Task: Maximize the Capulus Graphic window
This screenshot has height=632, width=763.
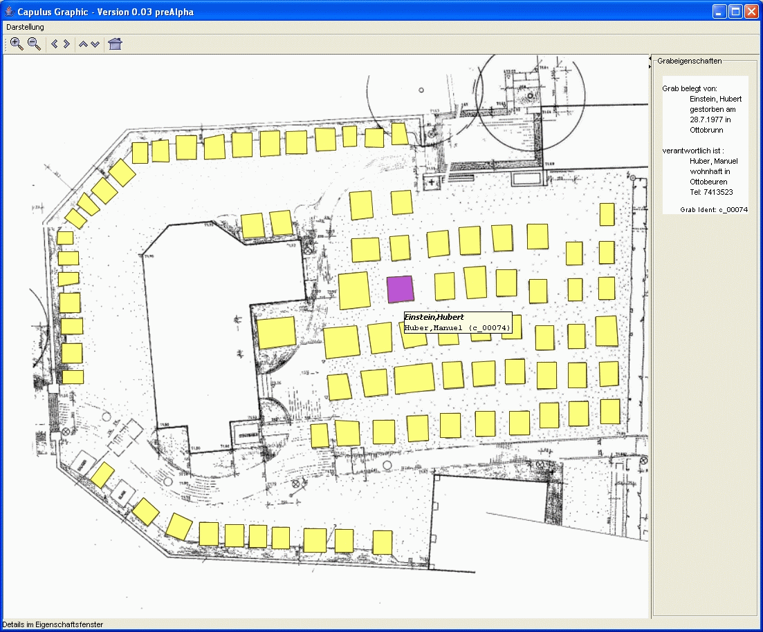Action: pos(736,11)
